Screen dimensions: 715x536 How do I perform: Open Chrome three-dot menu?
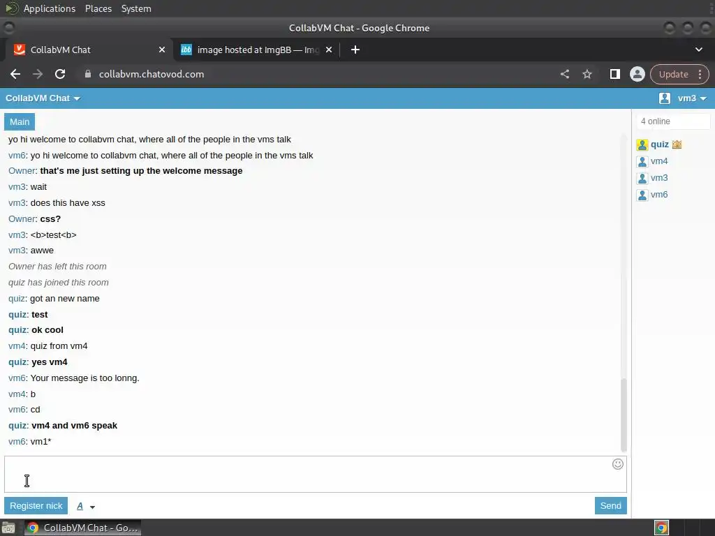coord(700,74)
